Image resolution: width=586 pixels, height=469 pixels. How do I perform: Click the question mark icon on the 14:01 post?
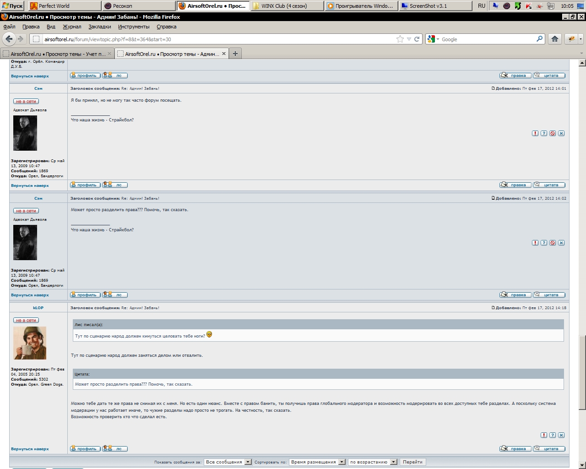pyautogui.click(x=544, y=133)
